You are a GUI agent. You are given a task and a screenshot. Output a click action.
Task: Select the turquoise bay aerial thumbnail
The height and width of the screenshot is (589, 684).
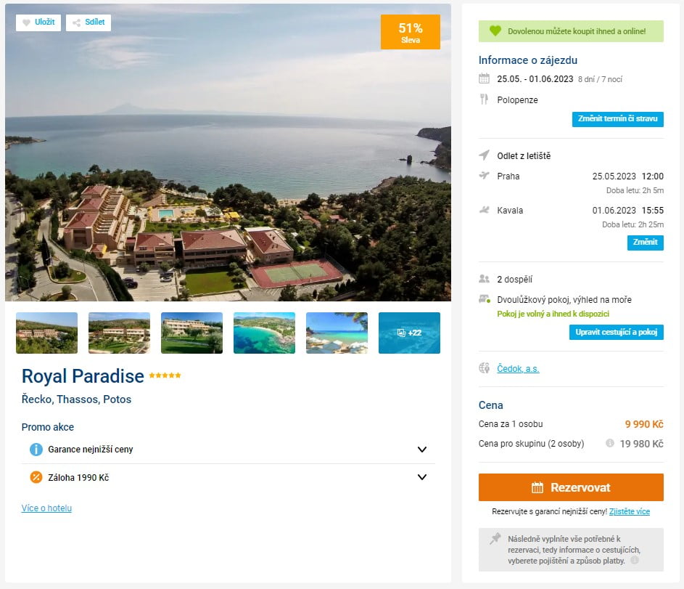tap(264, 333)
